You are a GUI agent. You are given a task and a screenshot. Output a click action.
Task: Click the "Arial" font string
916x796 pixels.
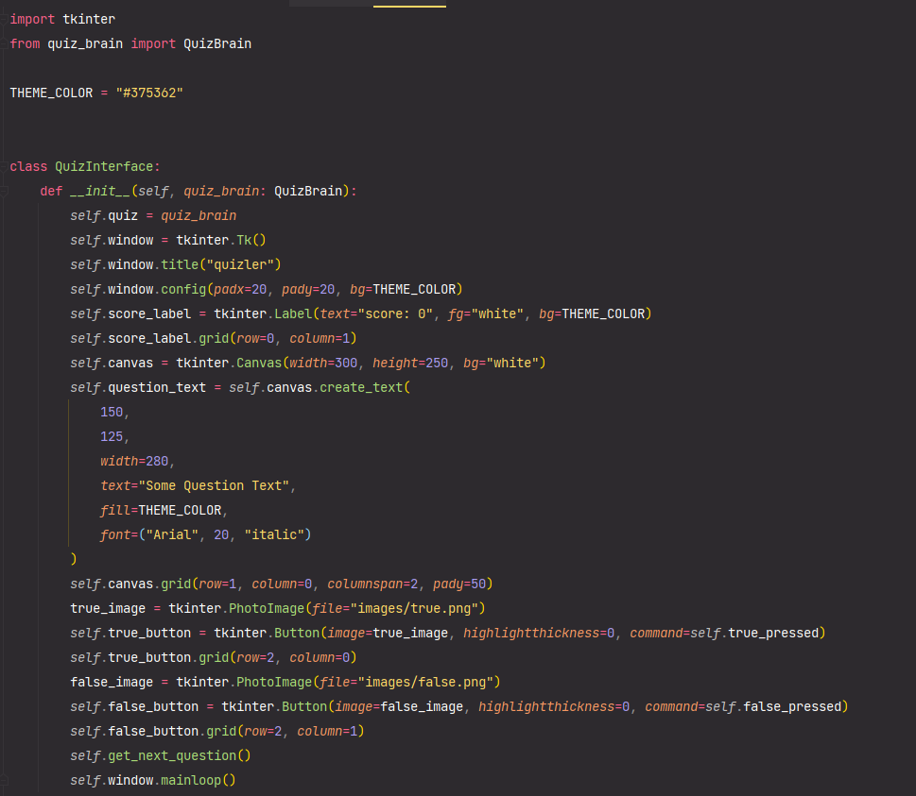pyautogui.click(x=172, y=534)
